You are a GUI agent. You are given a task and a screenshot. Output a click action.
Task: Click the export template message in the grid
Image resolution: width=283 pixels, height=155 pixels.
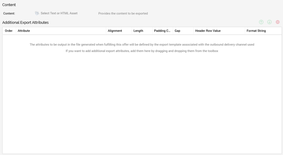(x=142, y=45)
